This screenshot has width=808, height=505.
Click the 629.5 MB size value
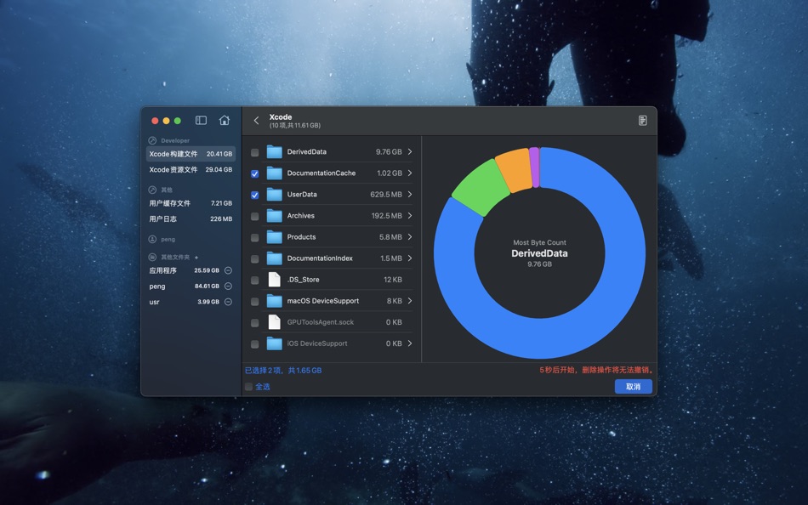point(386,195)
